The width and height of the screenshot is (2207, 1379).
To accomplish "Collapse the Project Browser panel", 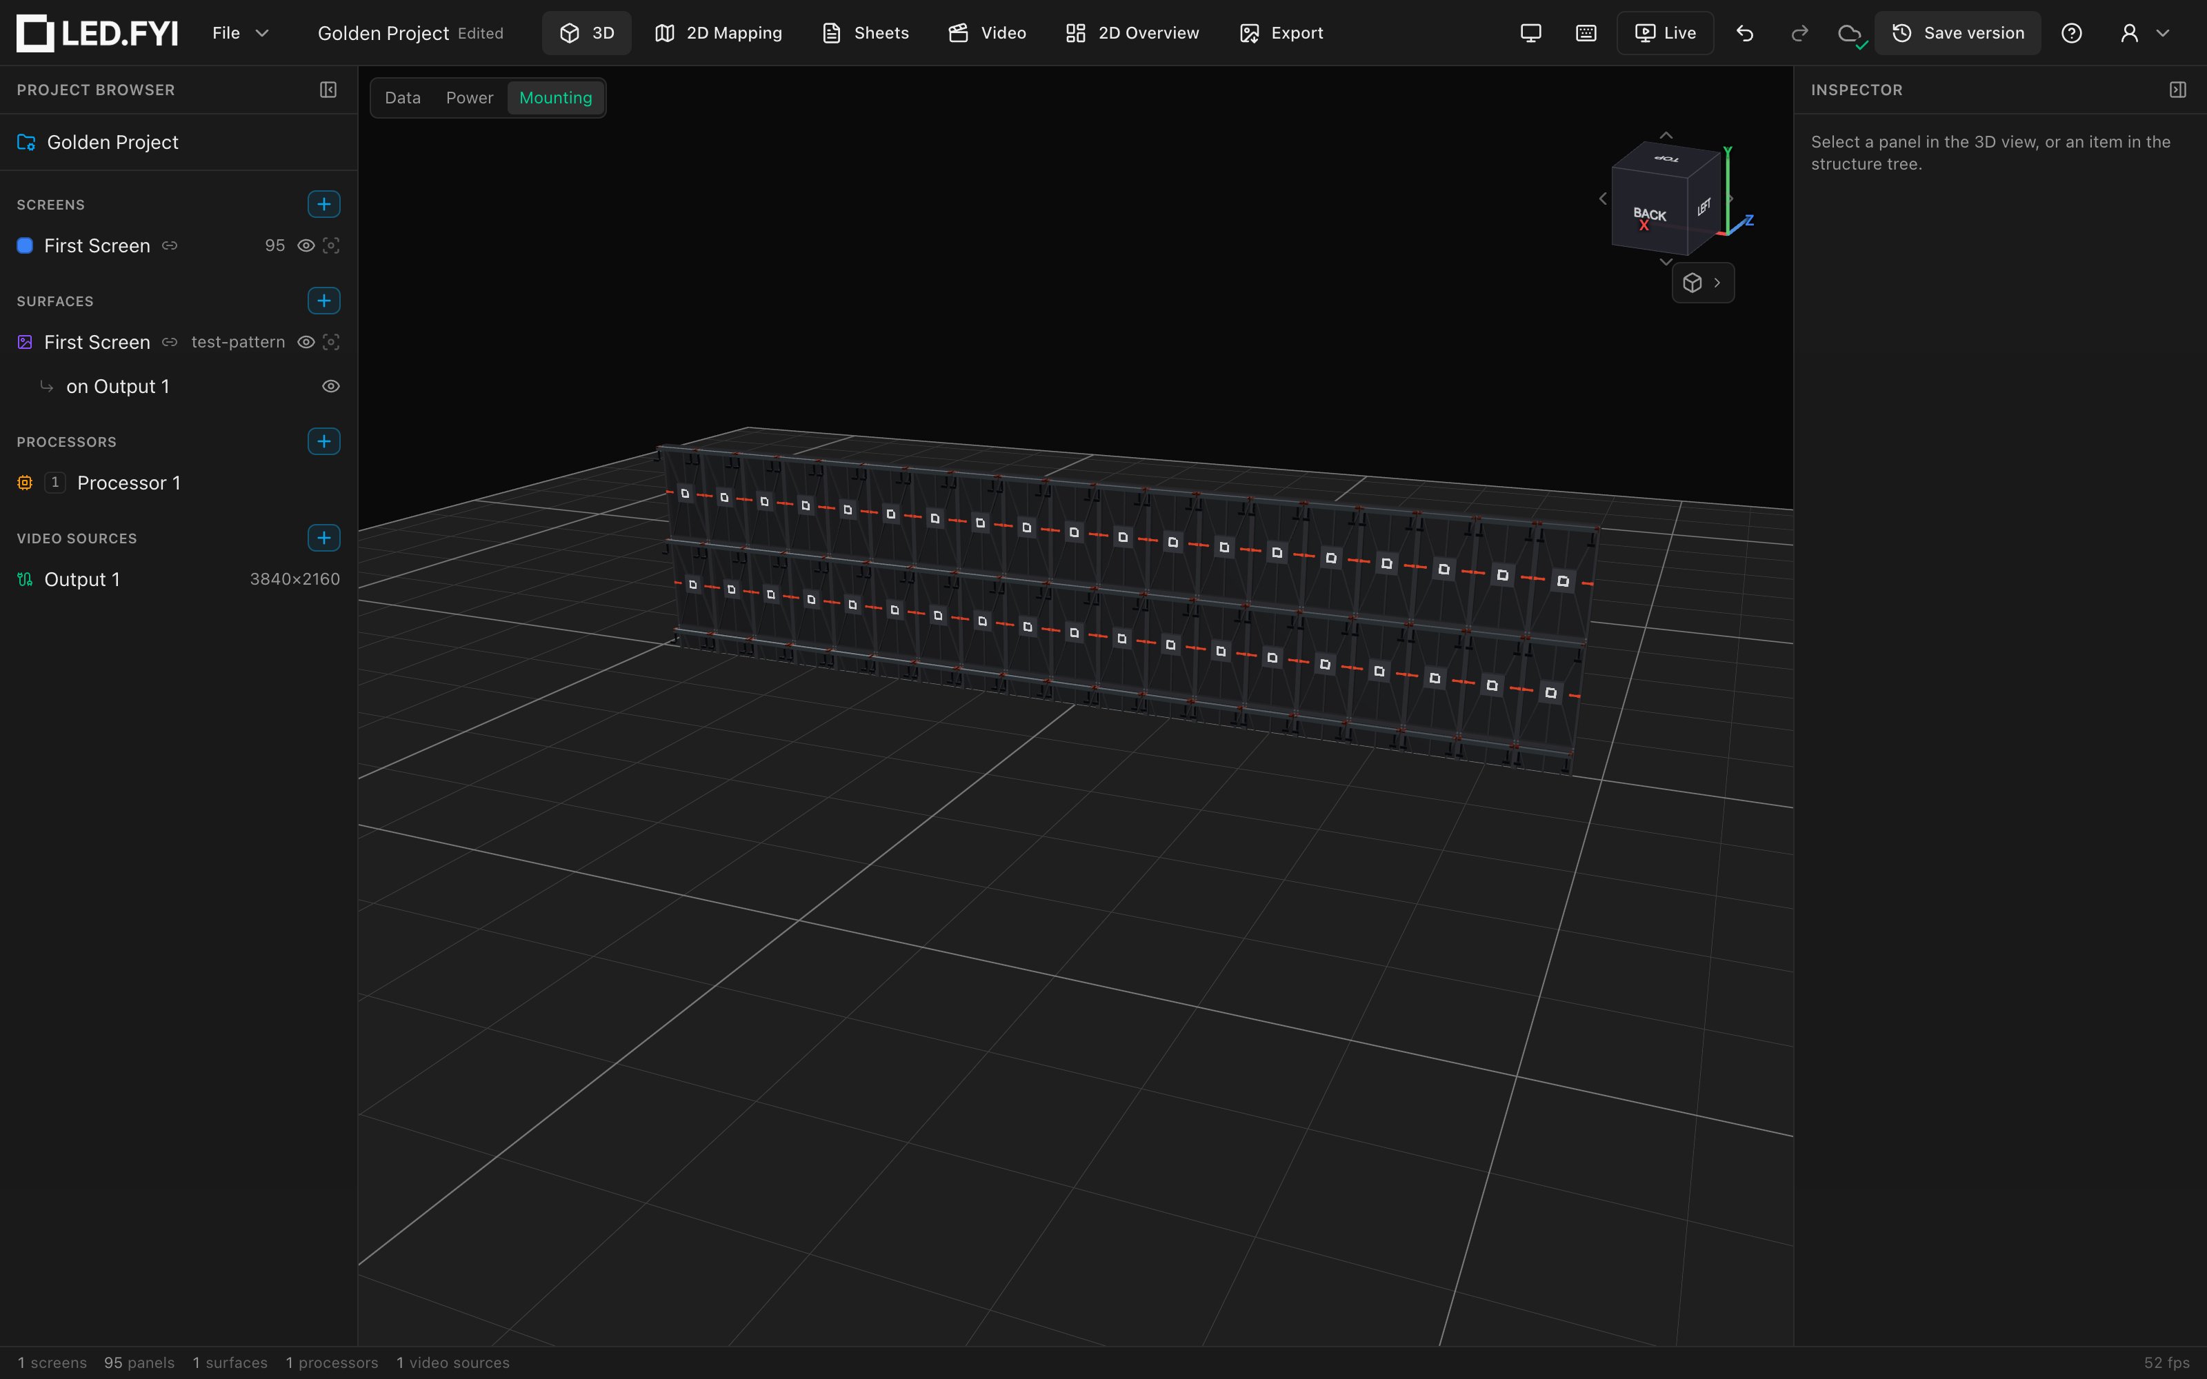I will click(328, 90).
